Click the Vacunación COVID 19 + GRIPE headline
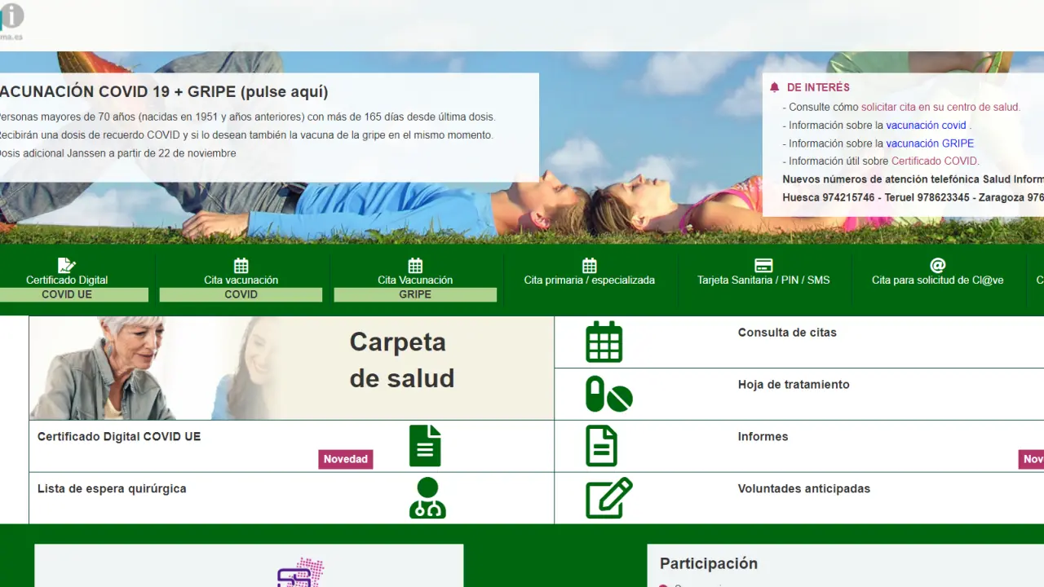This screenshot has height=587, width=1044. pos(163,92)
